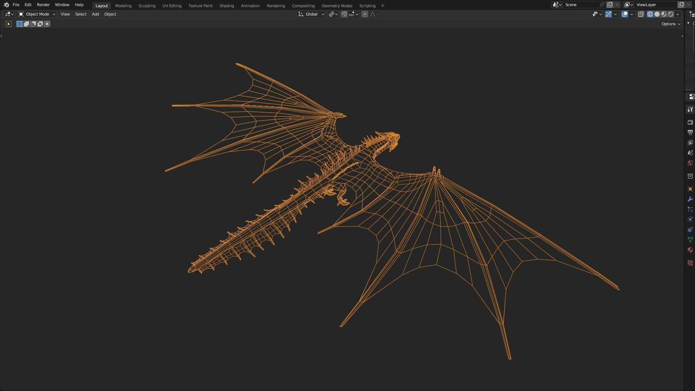Viewport: 695px width, 391px height.
Task: Open the viewport Select menu
Action: (81, 14)
